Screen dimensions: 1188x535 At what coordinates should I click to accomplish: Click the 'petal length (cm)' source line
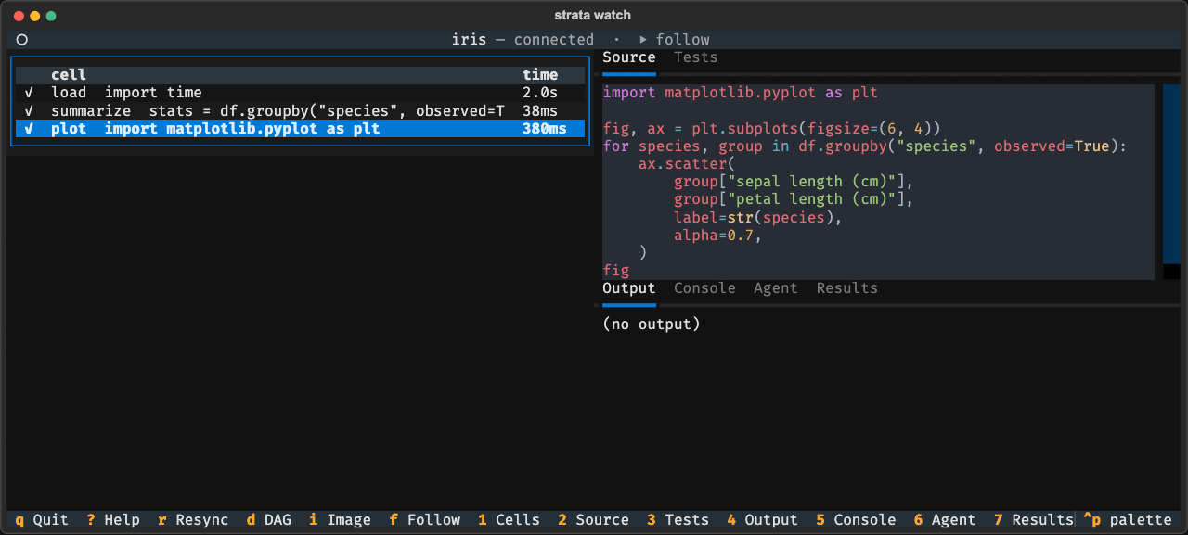coord(794,199)
